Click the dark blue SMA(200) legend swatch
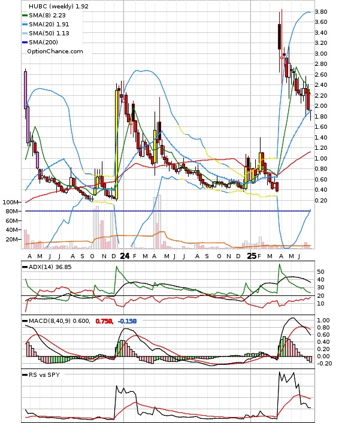 click(25, 42)
